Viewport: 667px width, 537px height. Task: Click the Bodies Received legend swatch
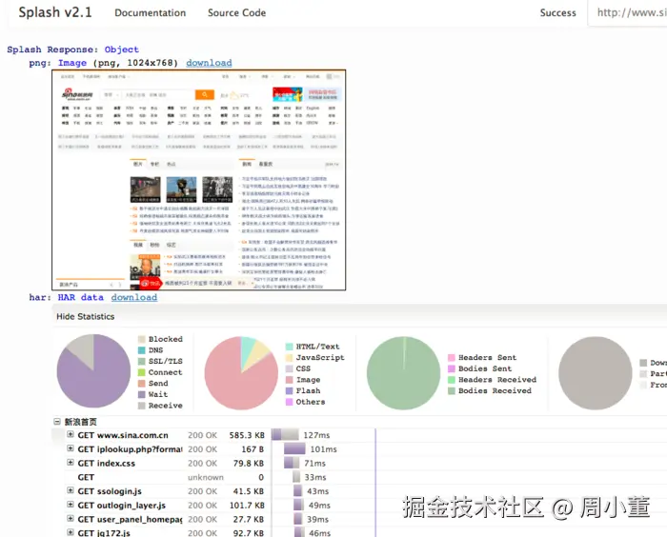coord(452,390)
